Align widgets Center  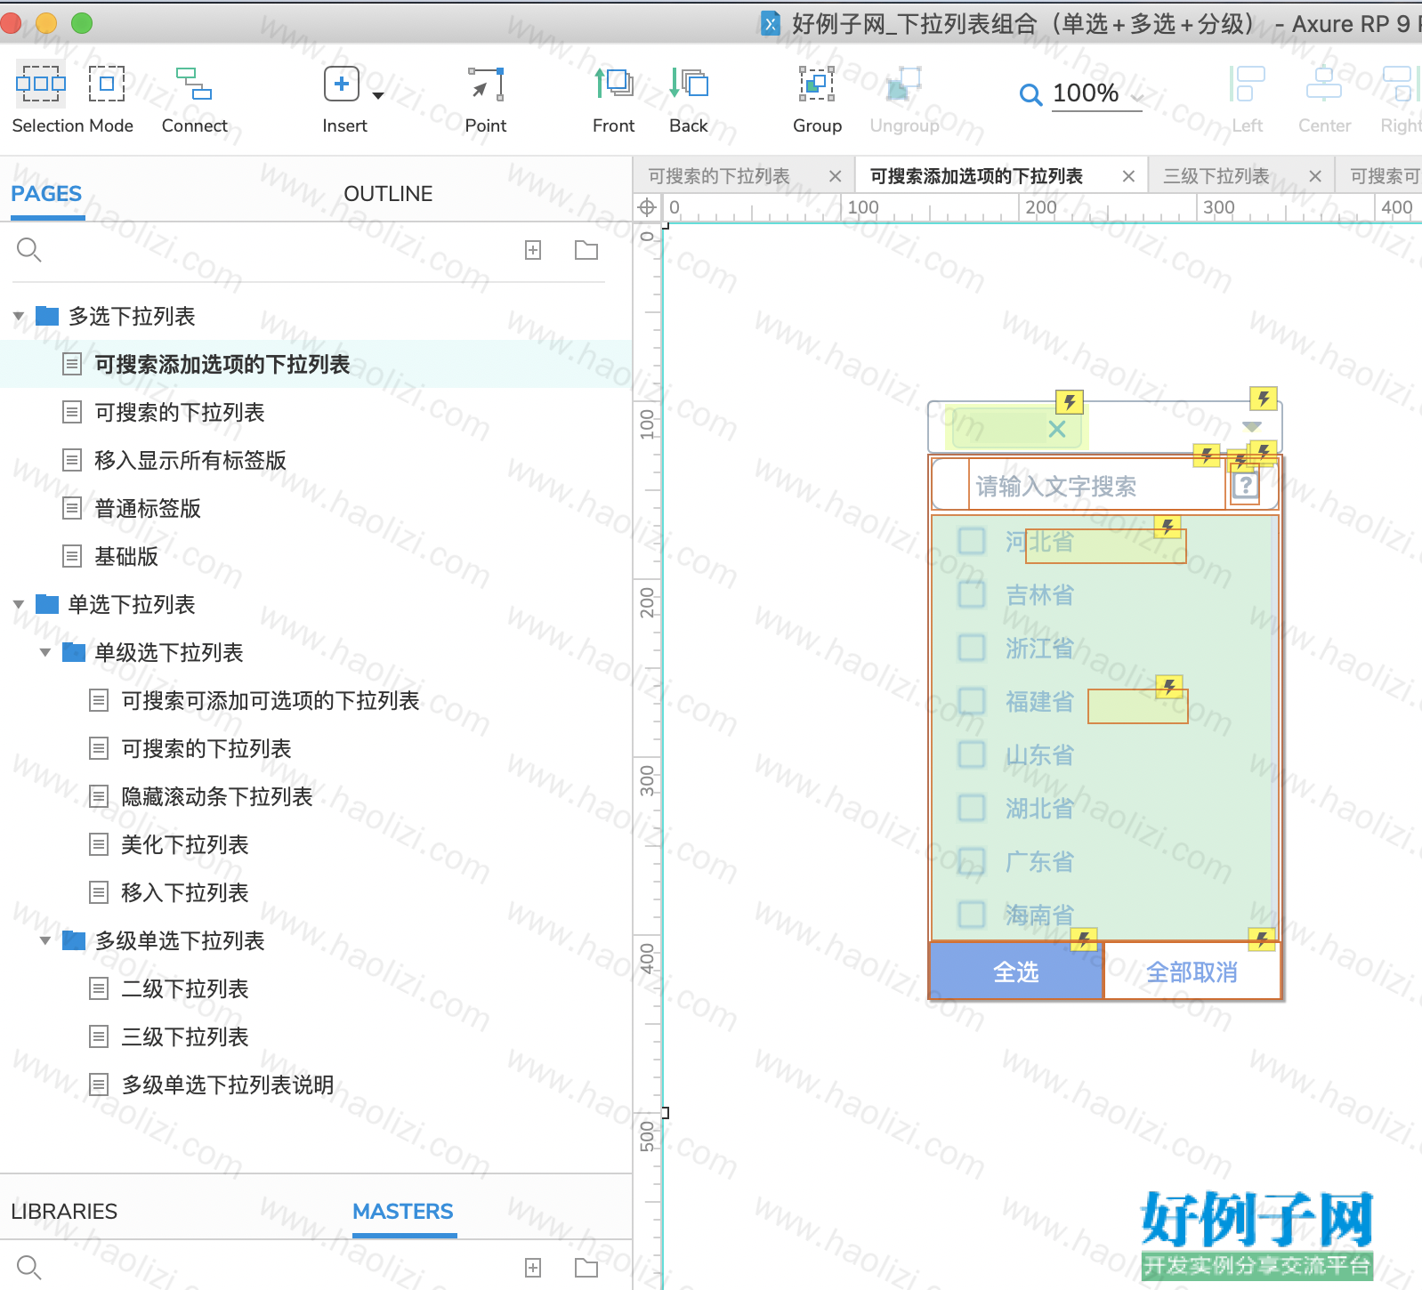point(1324,99)
